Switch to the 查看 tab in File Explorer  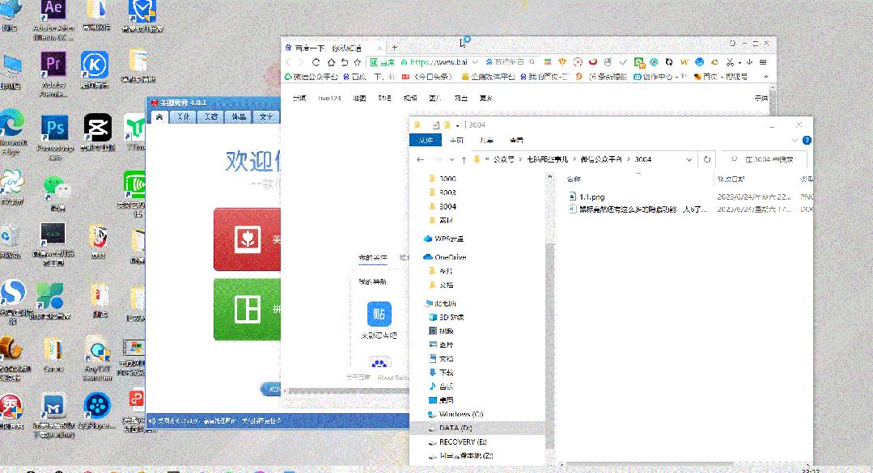(x=515, y=140)
